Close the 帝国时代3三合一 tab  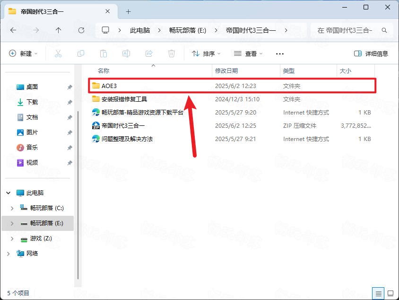(108, 11)
